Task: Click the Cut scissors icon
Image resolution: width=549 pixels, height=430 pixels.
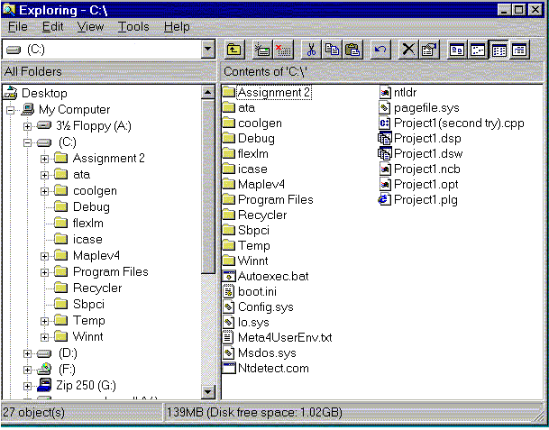Action: [x=312, y=50]
